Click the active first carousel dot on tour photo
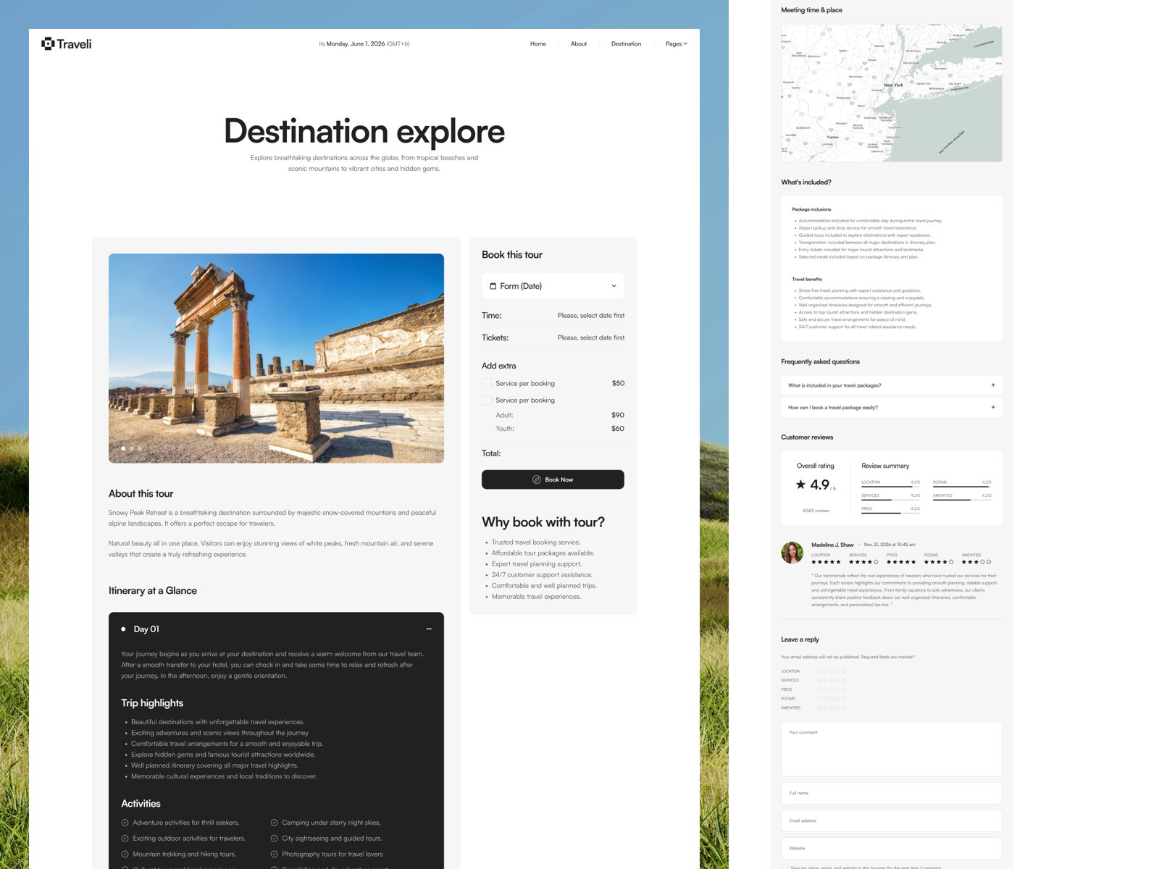This screenshot has width=1159, height=869. click(x=123, y=448)
